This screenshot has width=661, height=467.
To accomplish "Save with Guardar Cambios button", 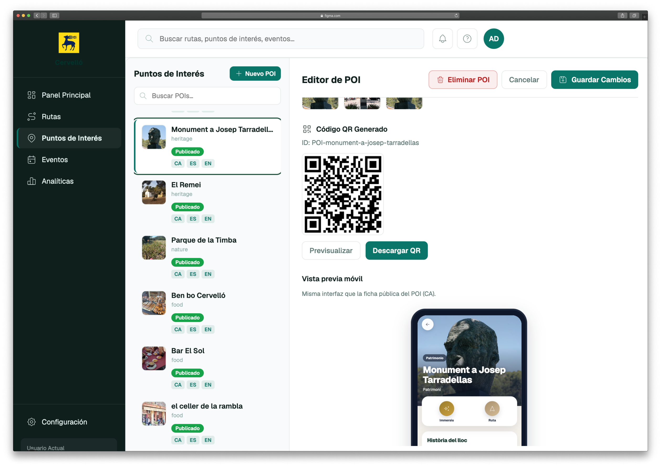I will pos(594,80).
